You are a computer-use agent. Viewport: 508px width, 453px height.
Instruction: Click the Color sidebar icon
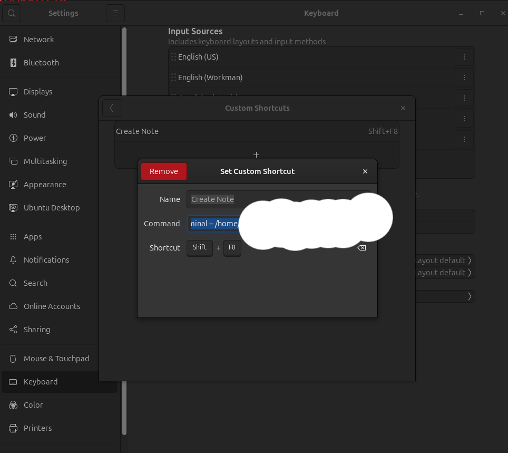(13, 405)
